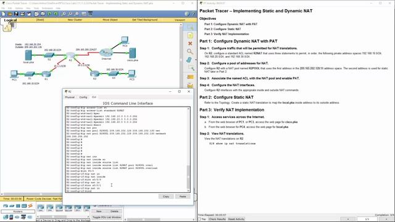The image size is (395, 222).
Task: Click the PC1 computer in the topology
Action: (x=14, y=74)
